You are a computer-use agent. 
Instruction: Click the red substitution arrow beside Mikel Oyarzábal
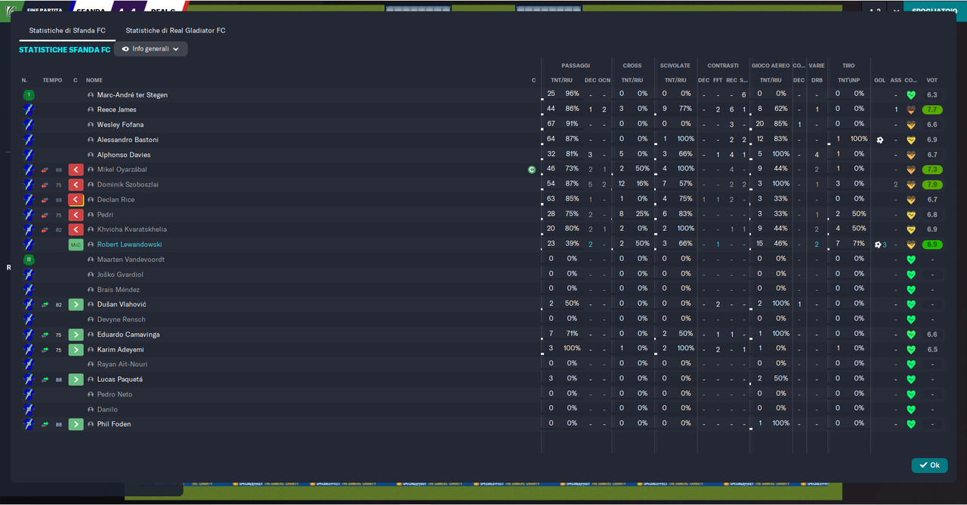(x=76, y=170)
